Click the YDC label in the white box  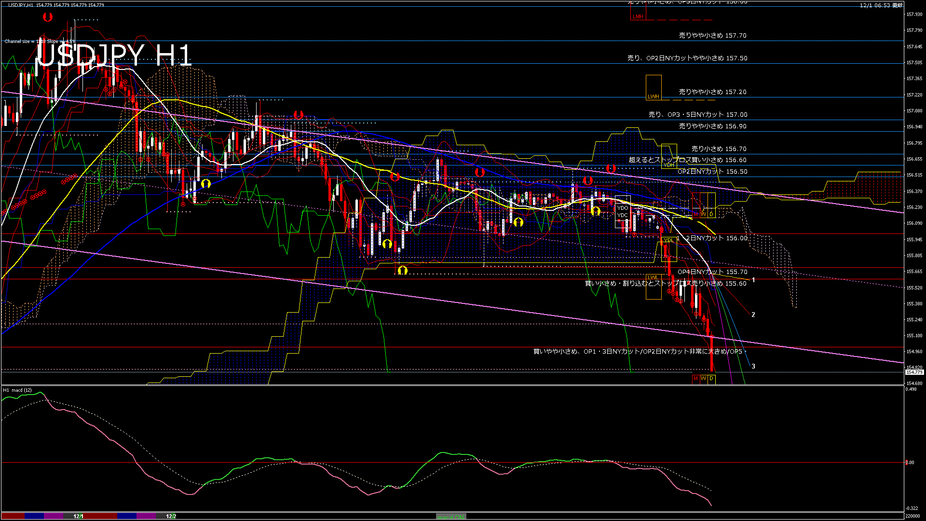click(623, 216)
